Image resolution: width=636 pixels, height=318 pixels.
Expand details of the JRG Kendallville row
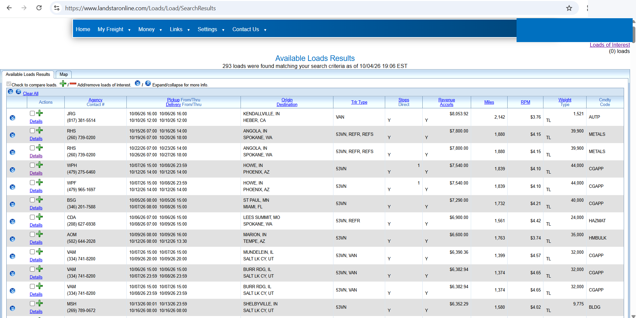pyautogui.click(x=12, y=118)
